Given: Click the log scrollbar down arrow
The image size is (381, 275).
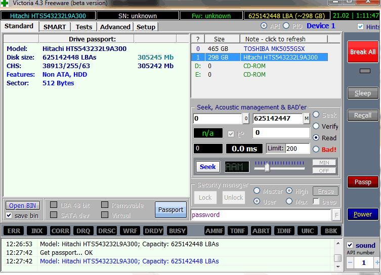Looking at the screenshot, I should (x=338, y=266).
